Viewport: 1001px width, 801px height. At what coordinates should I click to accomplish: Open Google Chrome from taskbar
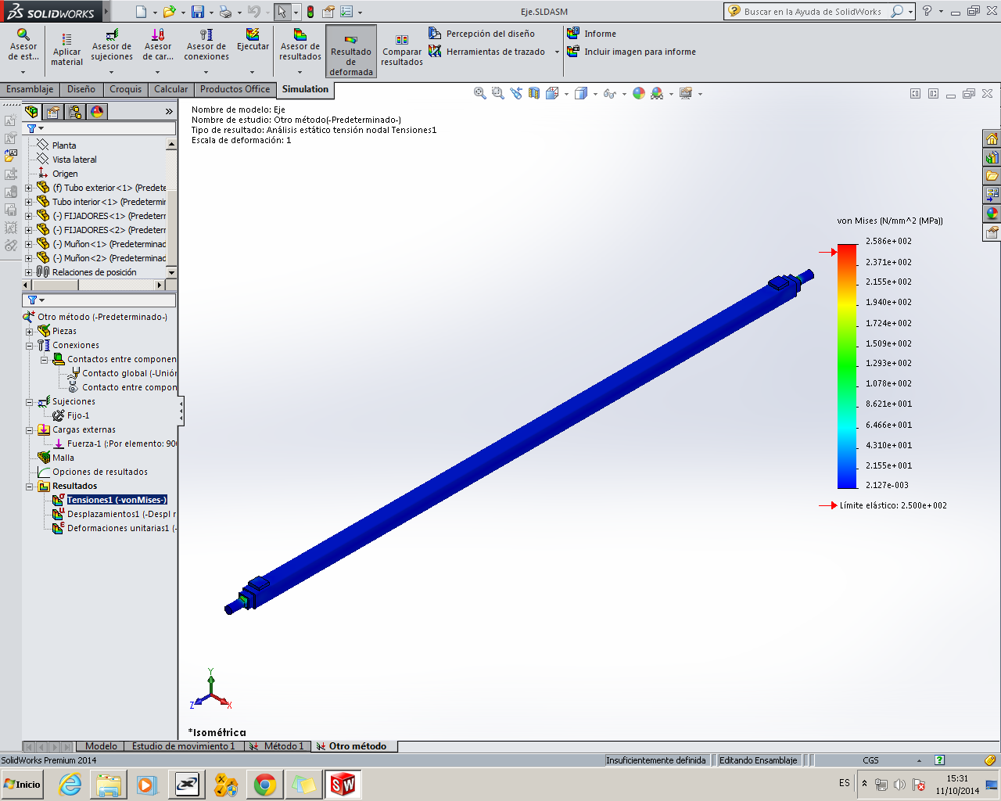click(x=264, y=785)
